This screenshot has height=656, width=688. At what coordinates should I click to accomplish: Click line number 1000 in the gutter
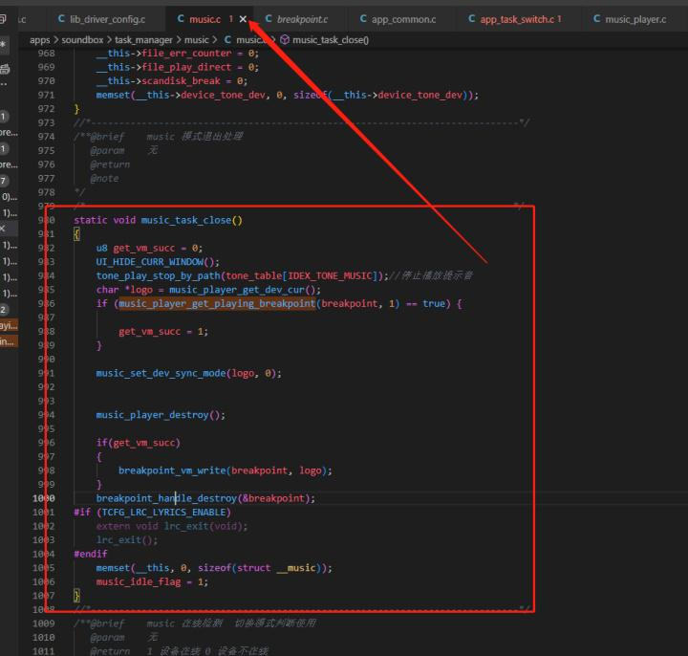point(43,498)
